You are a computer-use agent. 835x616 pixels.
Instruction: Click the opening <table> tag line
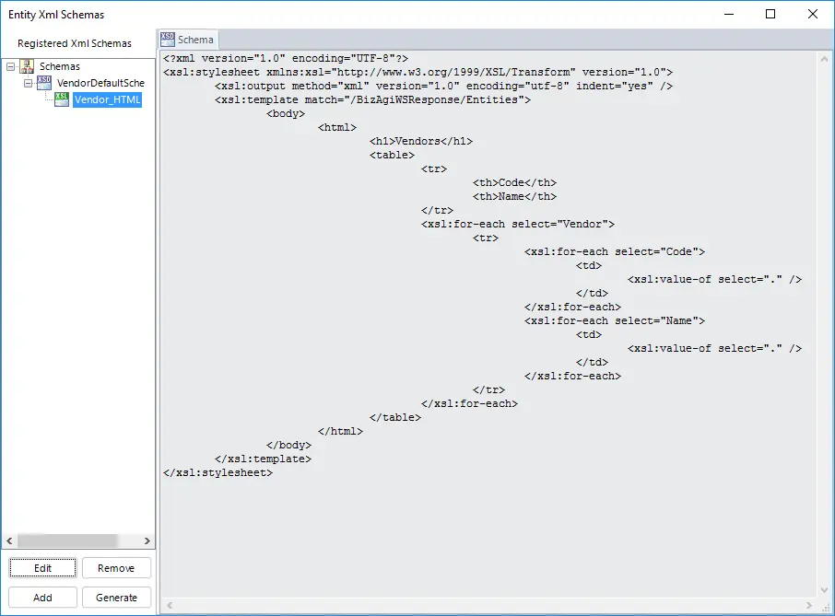coord(392,156)
